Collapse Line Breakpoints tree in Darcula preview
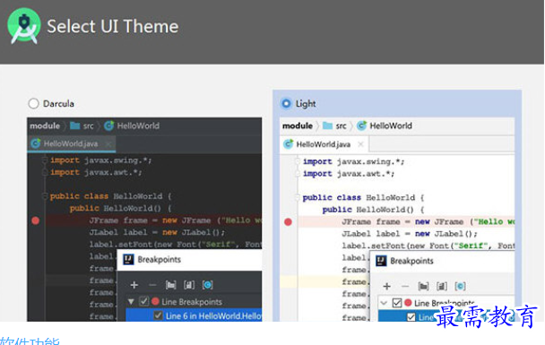The image size is (545, 345). click(x=131, y=302)
